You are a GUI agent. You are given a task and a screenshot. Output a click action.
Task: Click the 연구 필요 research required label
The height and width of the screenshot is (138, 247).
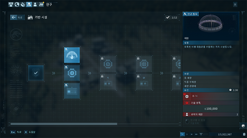tap(190, 14)
